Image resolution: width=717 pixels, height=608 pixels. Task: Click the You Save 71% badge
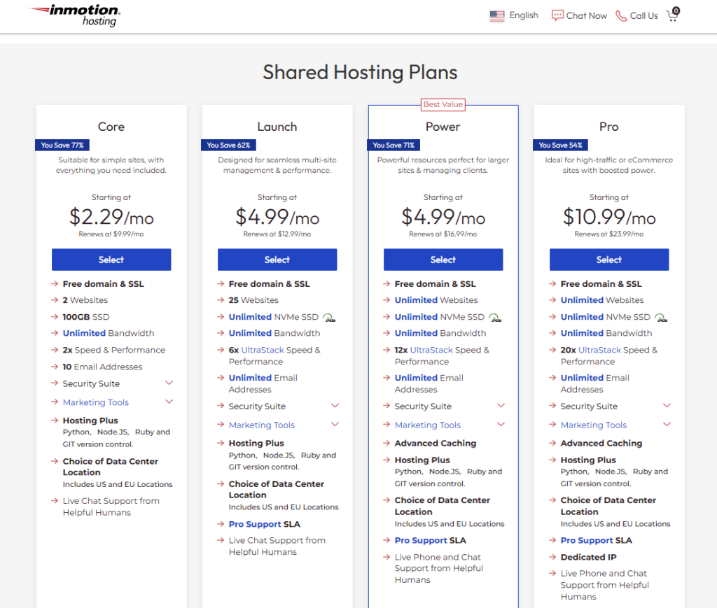(x=394, y=146)
